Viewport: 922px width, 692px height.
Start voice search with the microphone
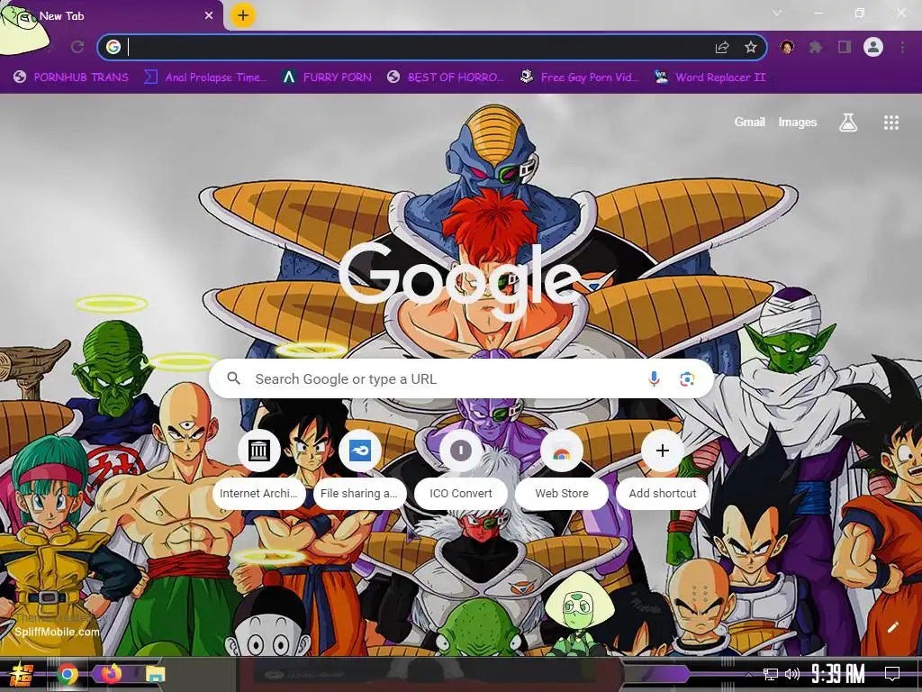(654, 379)
